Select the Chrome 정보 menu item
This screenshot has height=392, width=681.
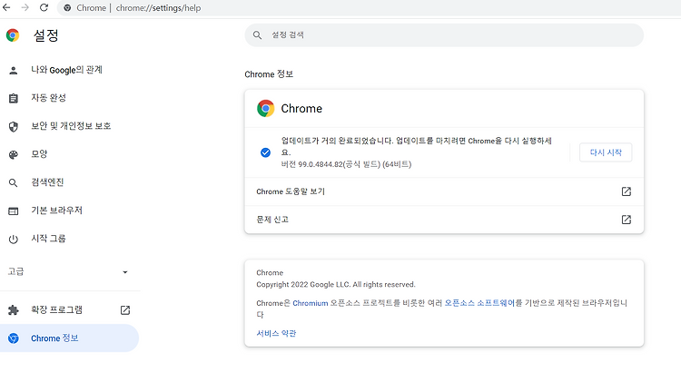pos(70,338)
